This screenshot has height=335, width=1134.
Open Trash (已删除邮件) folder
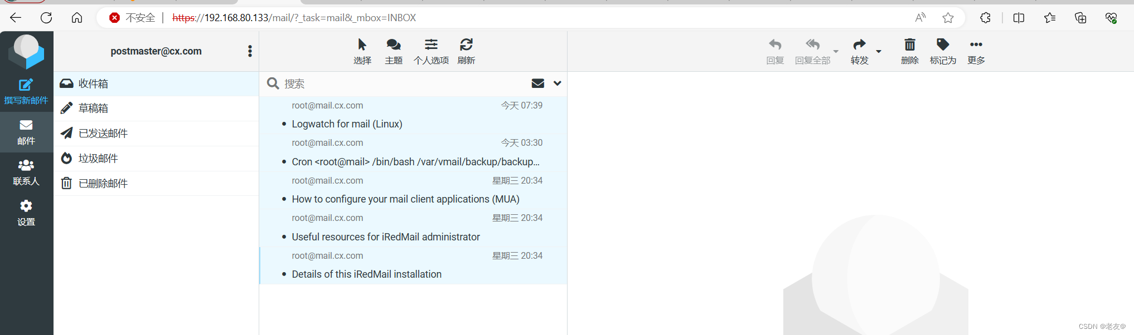pyautogui.click(x=156, y=184)
